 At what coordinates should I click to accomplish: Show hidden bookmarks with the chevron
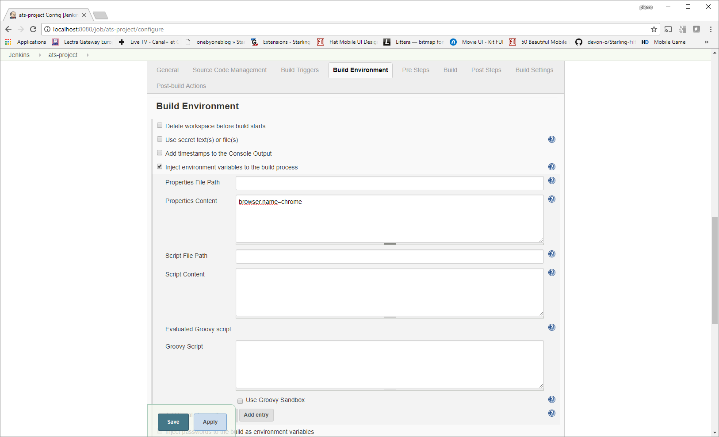pos(707,42)
